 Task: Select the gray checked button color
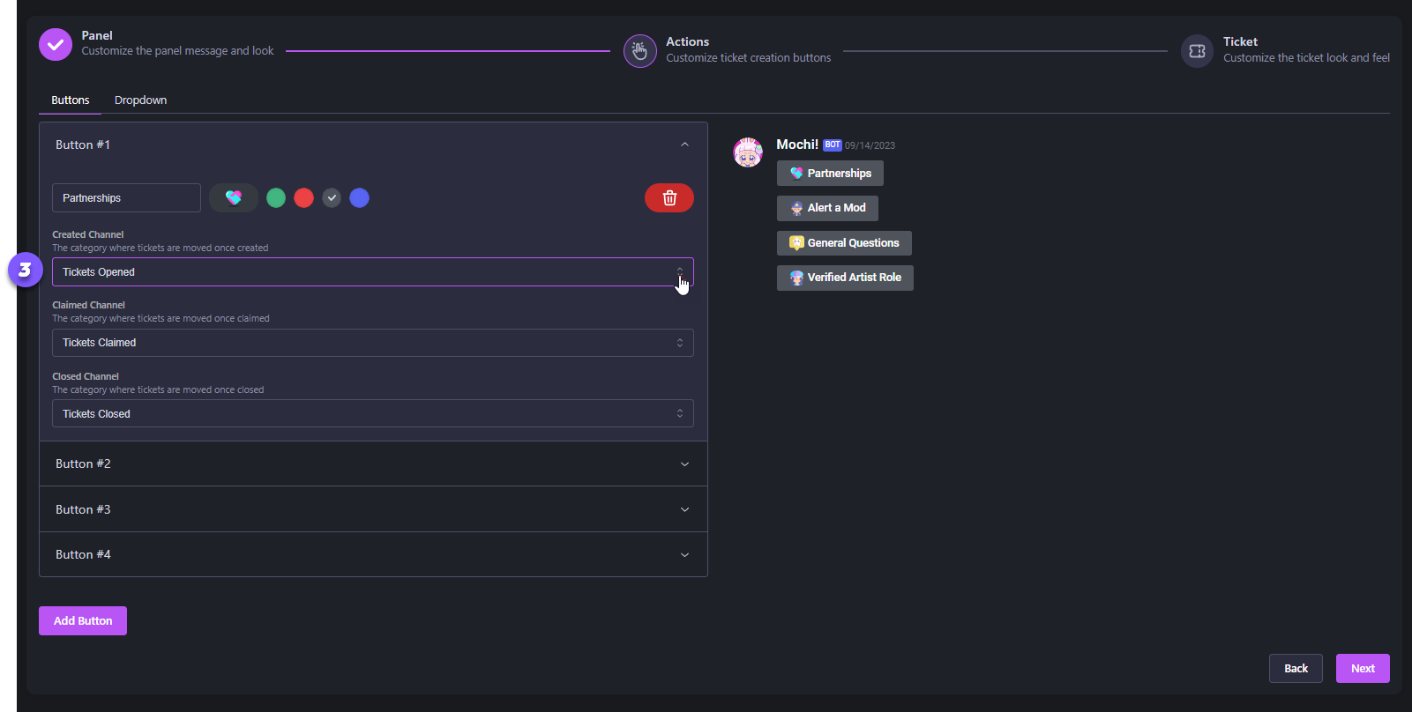[x=332, y=198]
